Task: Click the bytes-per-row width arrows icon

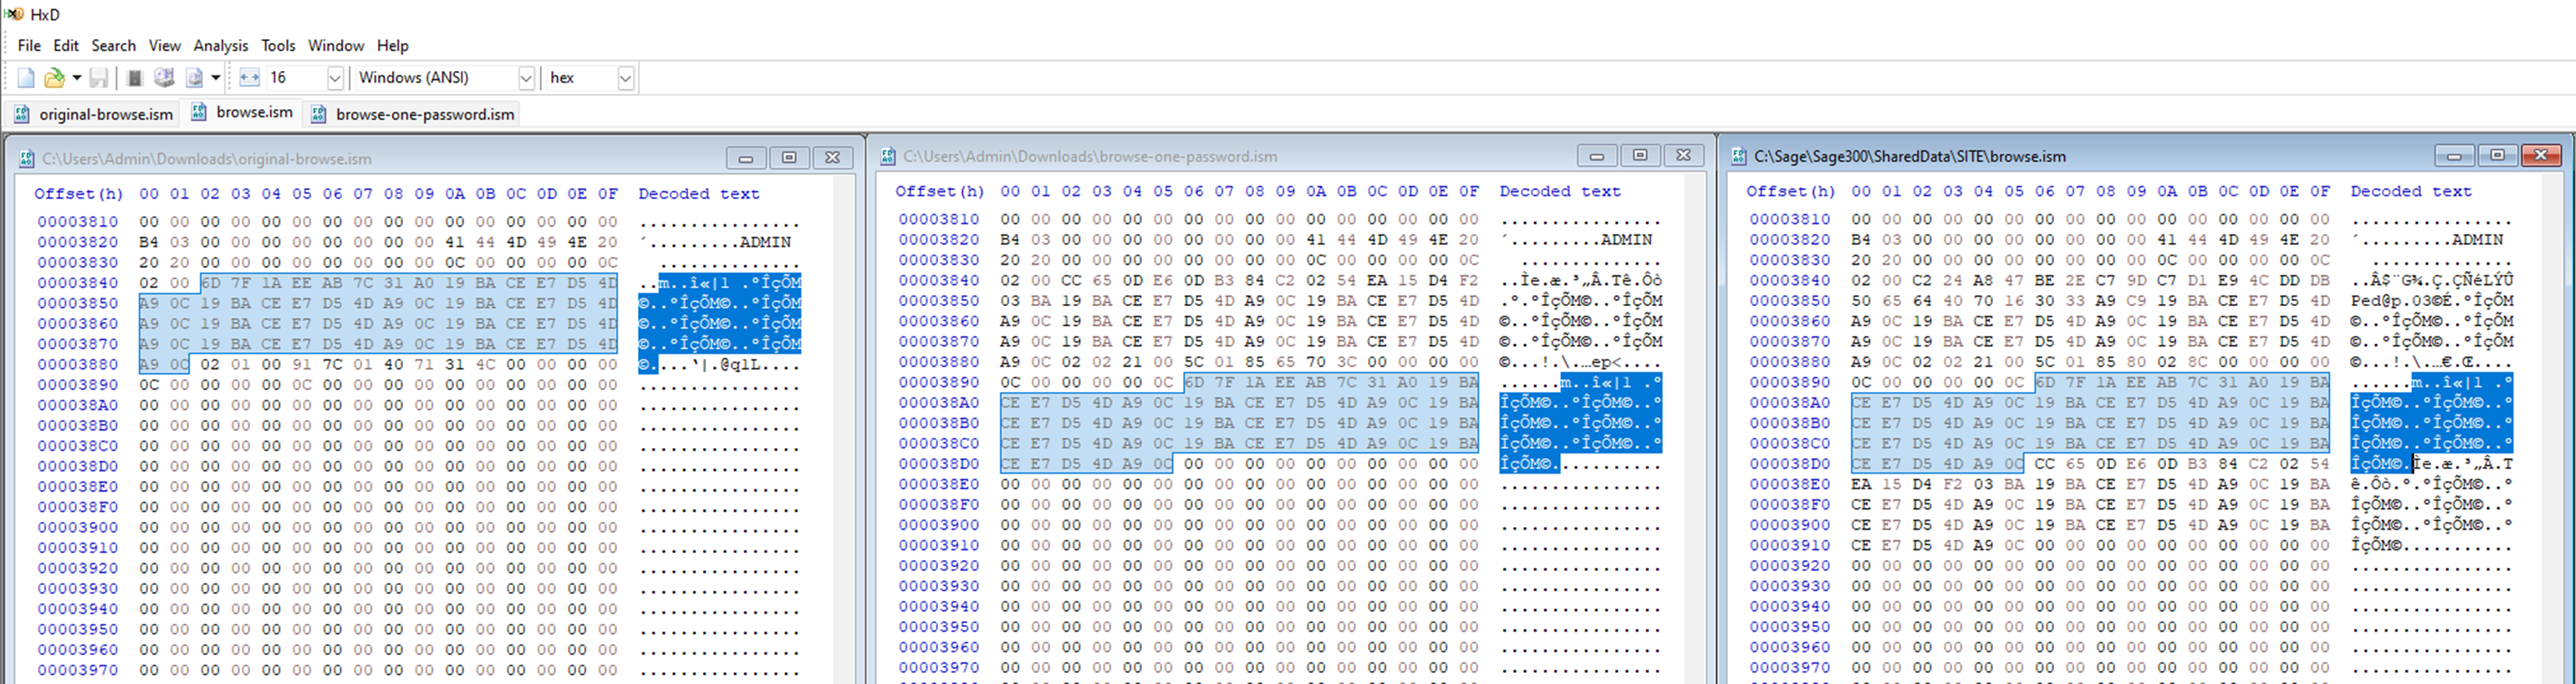Action: [249, 78]
